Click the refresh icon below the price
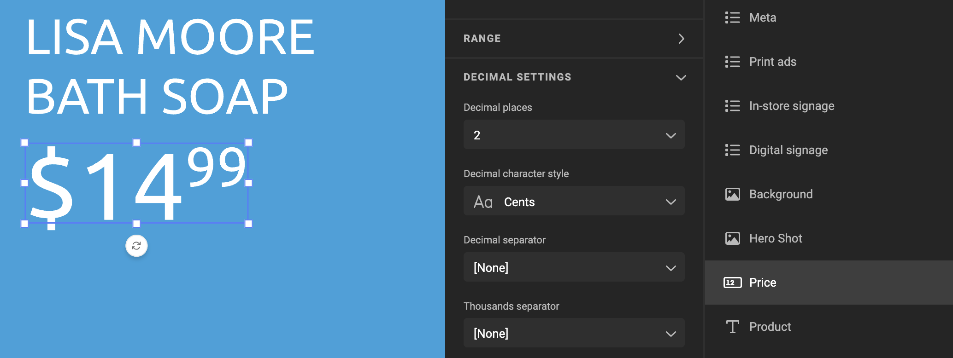The width and height of the screenshot is (953, 358). coord(136,246)
